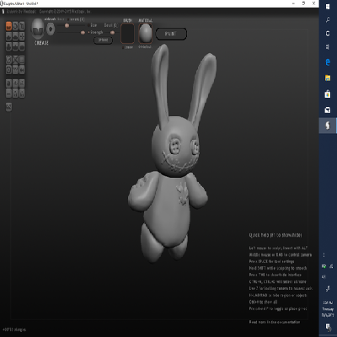Select the Grab tool icon
337x337 pixels.
[x=22, y=36]
